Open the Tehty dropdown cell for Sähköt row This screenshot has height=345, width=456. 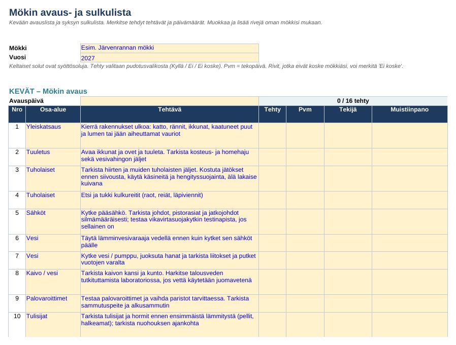coord(272,222)
